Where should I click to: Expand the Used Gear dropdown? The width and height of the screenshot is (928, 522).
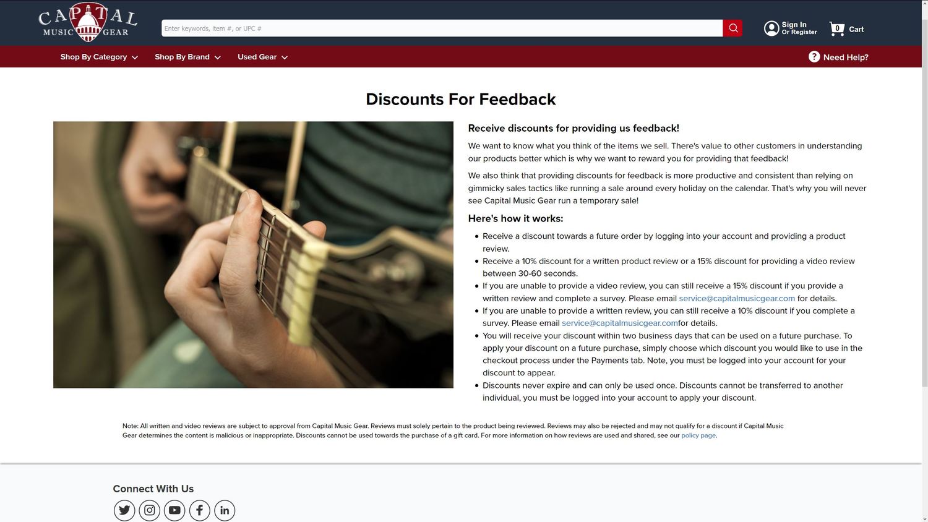click(x=262, y=57)
